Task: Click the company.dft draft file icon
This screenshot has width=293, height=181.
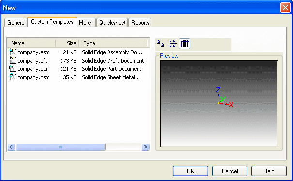Action: point(13,60)
